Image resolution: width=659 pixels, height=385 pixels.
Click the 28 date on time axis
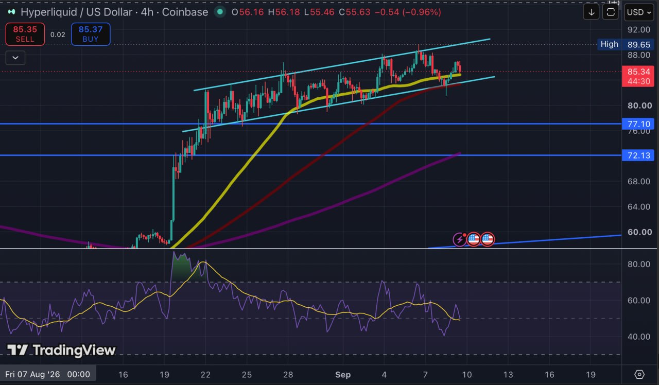(287, 374)
